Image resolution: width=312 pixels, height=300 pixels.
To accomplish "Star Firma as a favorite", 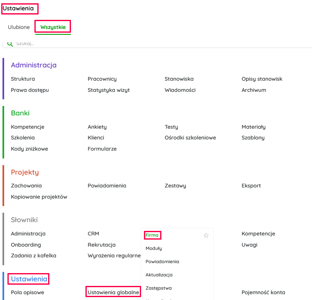I will point(206,235).
